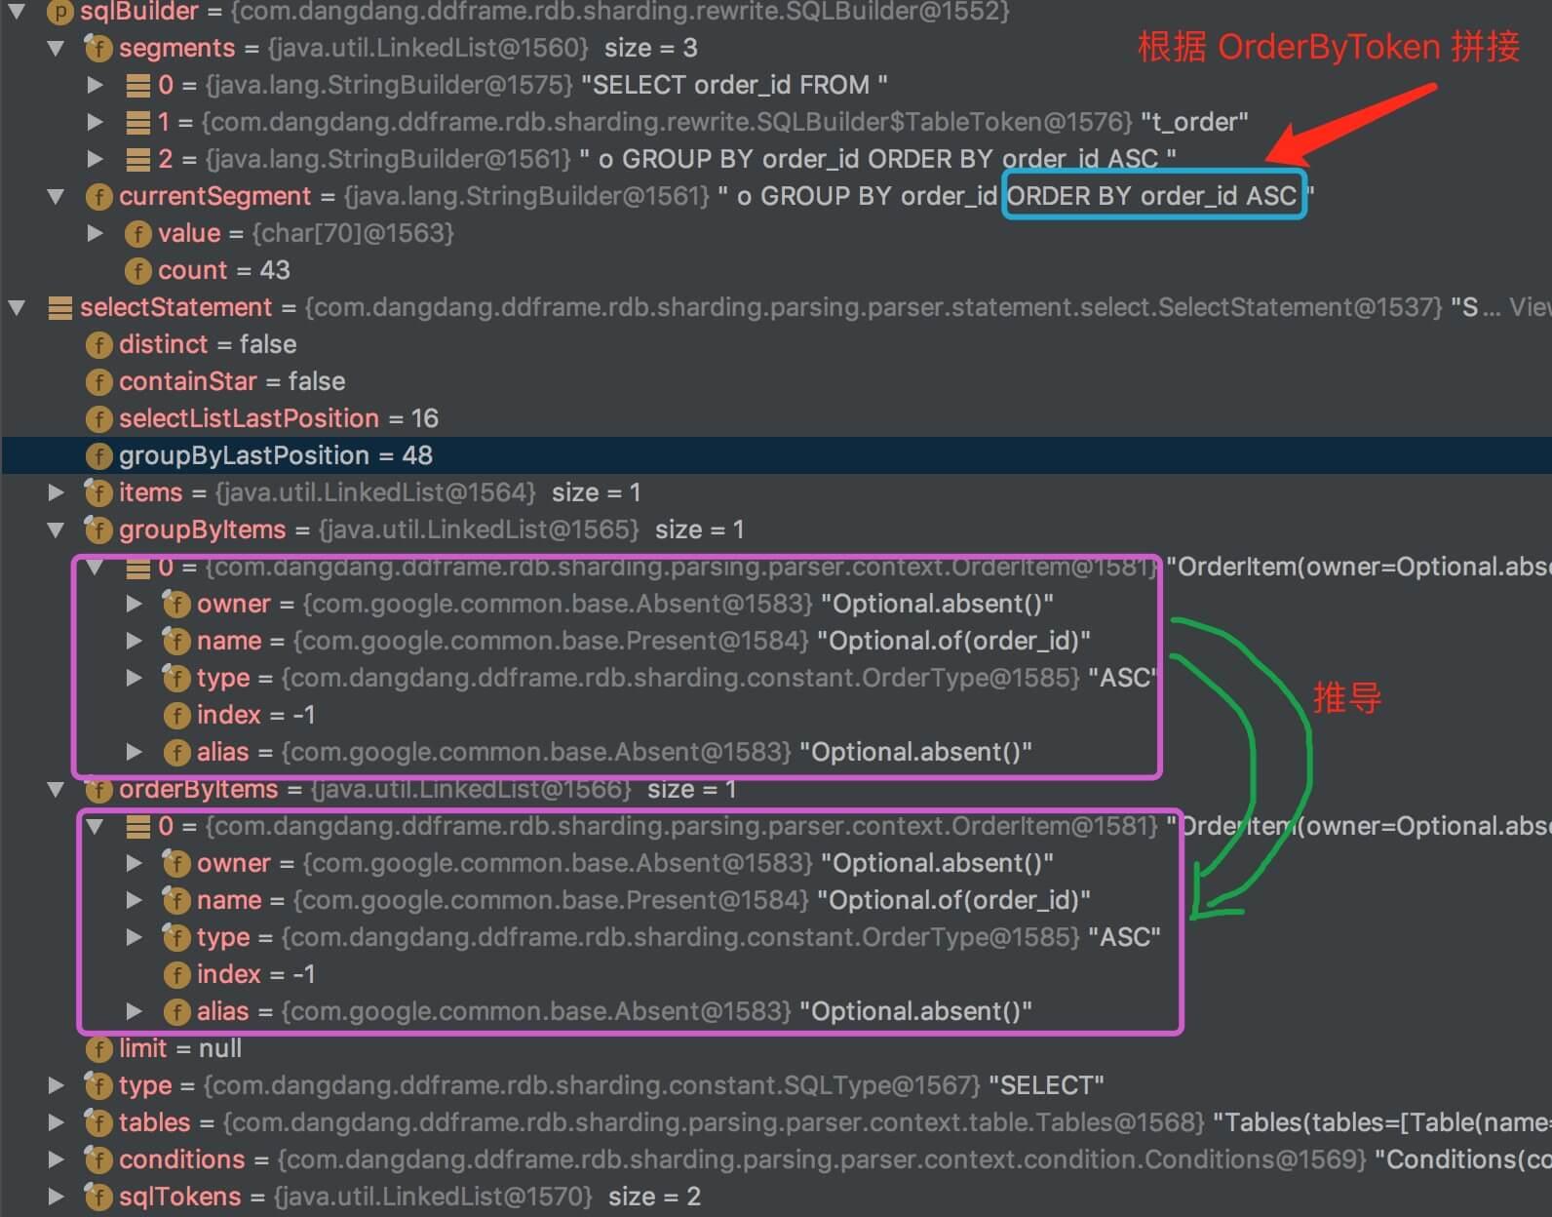Click the value field icon

137,233
